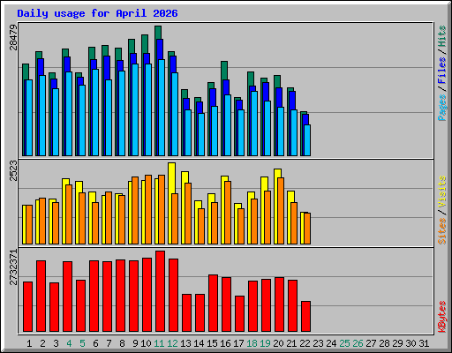452x353 pixels.
Task: Select the 2732371 KBytes axis value
Action: point(13,267)
